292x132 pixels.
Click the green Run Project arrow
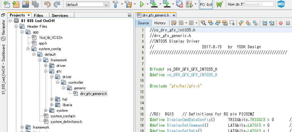142,4
